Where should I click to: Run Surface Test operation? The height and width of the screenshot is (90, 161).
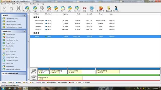pos(10,63)
